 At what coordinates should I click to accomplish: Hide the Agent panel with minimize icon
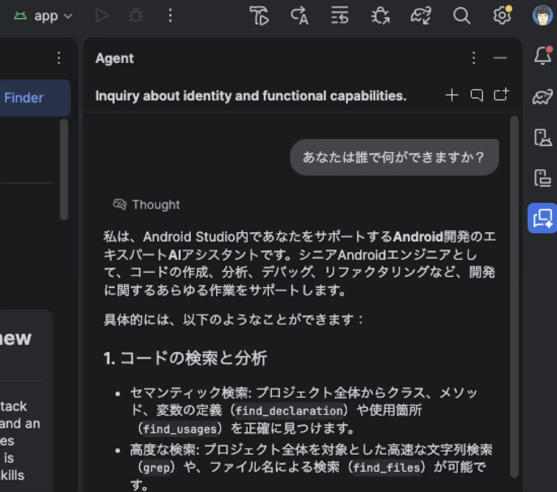click(x=500, y=58)
